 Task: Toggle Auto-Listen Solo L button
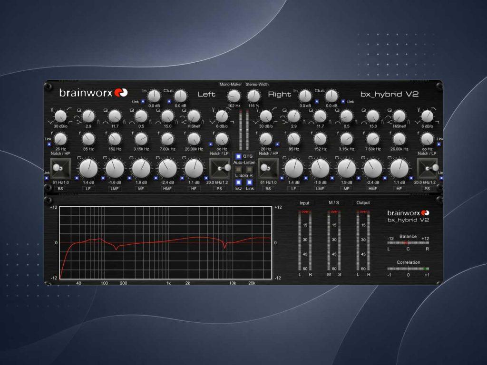(x=239, y=170)
